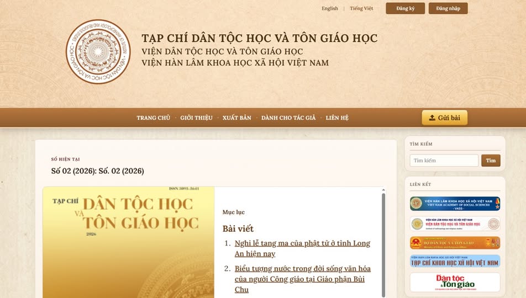Click the VIỆN HÀN LÂM KHOA HỌC XÃ HỘI subtitle
Screen dimensions: 526x298
pyautogui.click(x=235, y=63)
